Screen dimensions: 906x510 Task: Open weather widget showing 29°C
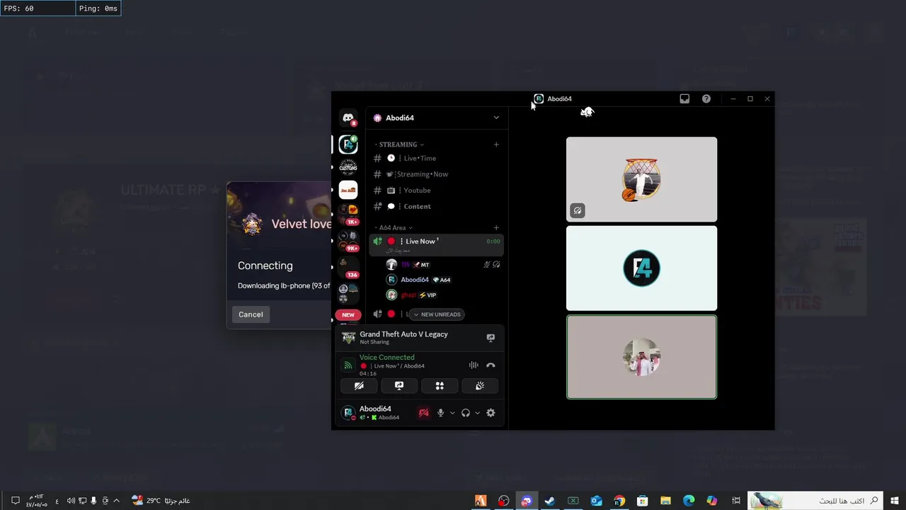tap(161, 501)
